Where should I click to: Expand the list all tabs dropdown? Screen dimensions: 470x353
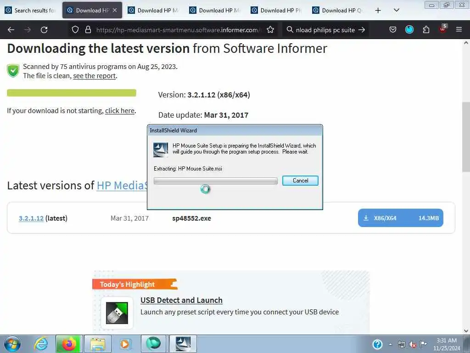click(396, 11)
